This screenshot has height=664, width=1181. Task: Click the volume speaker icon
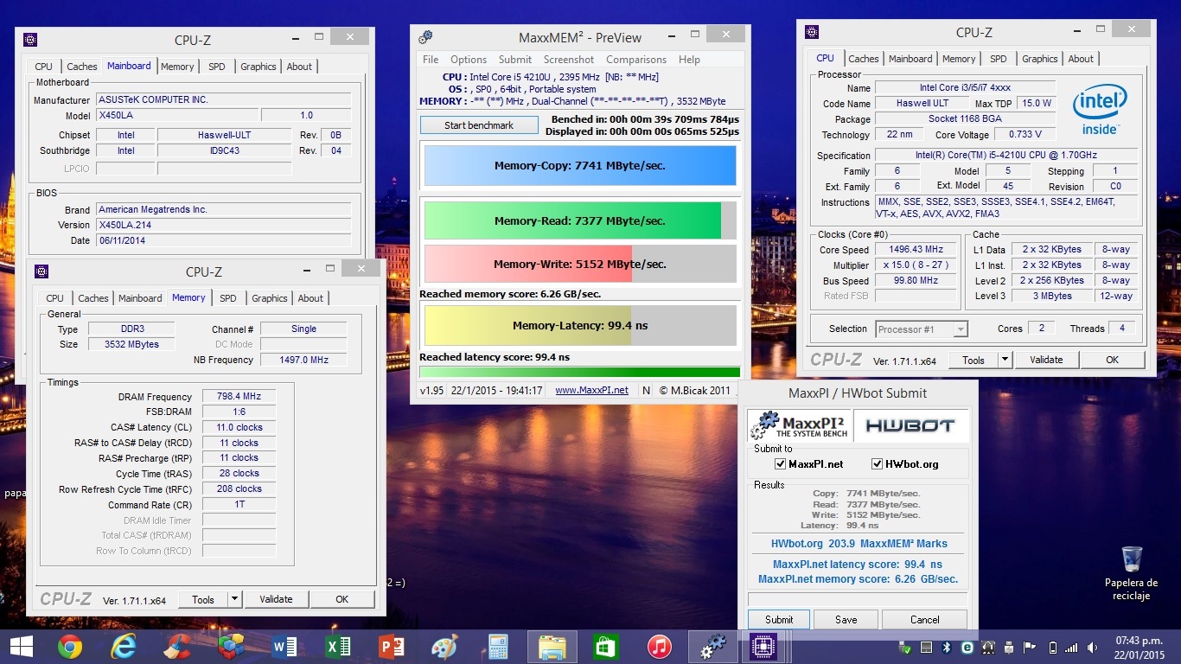tap(1093, 647)
